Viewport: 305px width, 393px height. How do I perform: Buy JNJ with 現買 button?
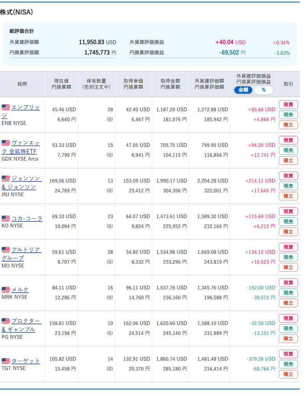pyautogui.click(x=288, y=176)
